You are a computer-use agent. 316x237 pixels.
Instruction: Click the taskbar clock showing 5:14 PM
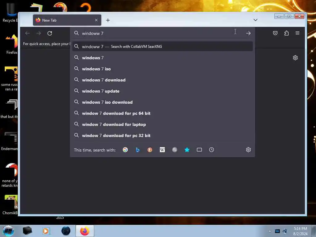tap(300, 231)
